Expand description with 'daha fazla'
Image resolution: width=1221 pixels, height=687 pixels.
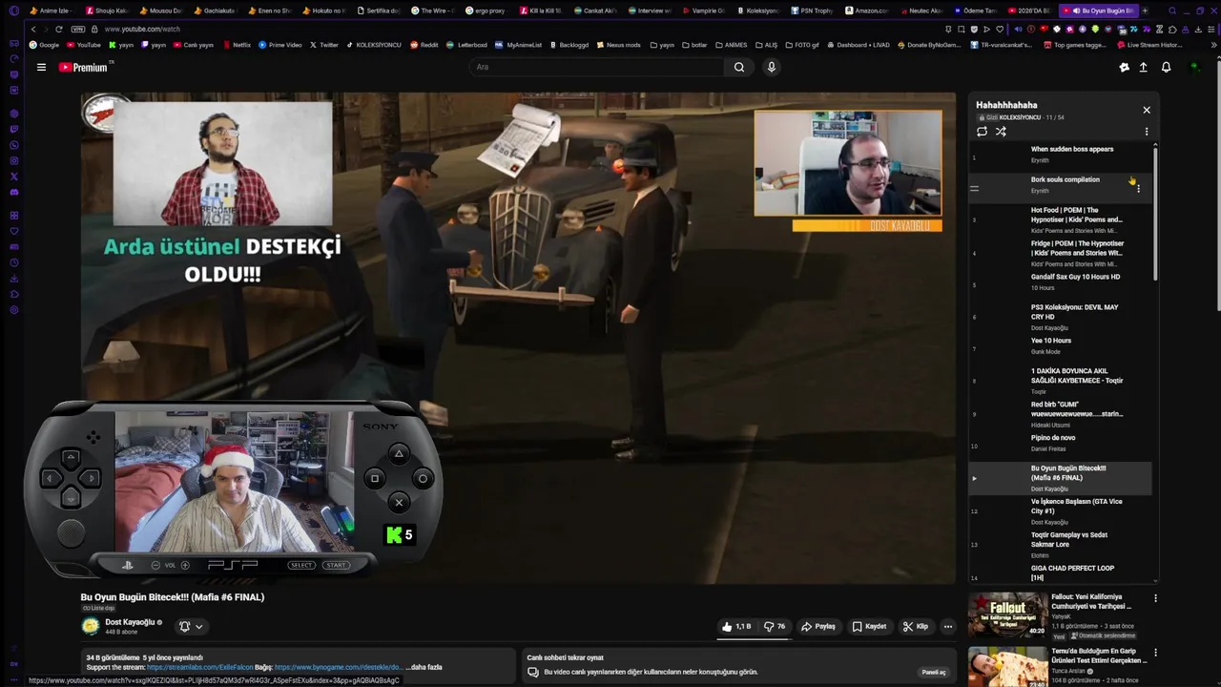(x=424, y=667)
